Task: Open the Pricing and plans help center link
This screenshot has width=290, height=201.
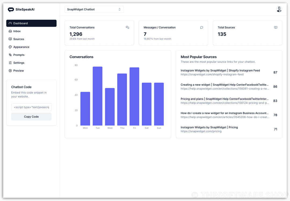Action: [225, 103]
